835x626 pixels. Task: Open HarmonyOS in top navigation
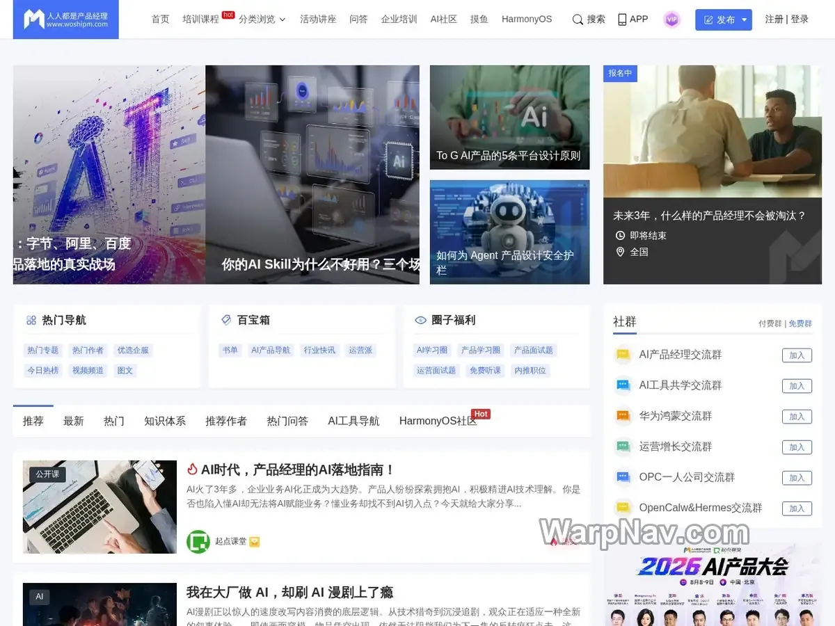tap(527, 19)
